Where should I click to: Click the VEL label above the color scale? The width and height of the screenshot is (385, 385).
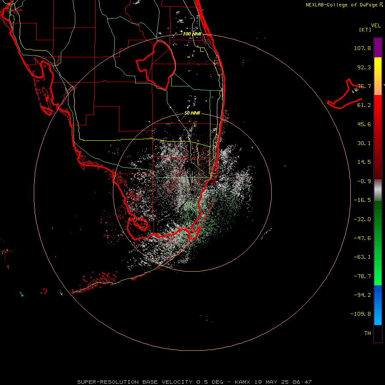click(376, 25)
